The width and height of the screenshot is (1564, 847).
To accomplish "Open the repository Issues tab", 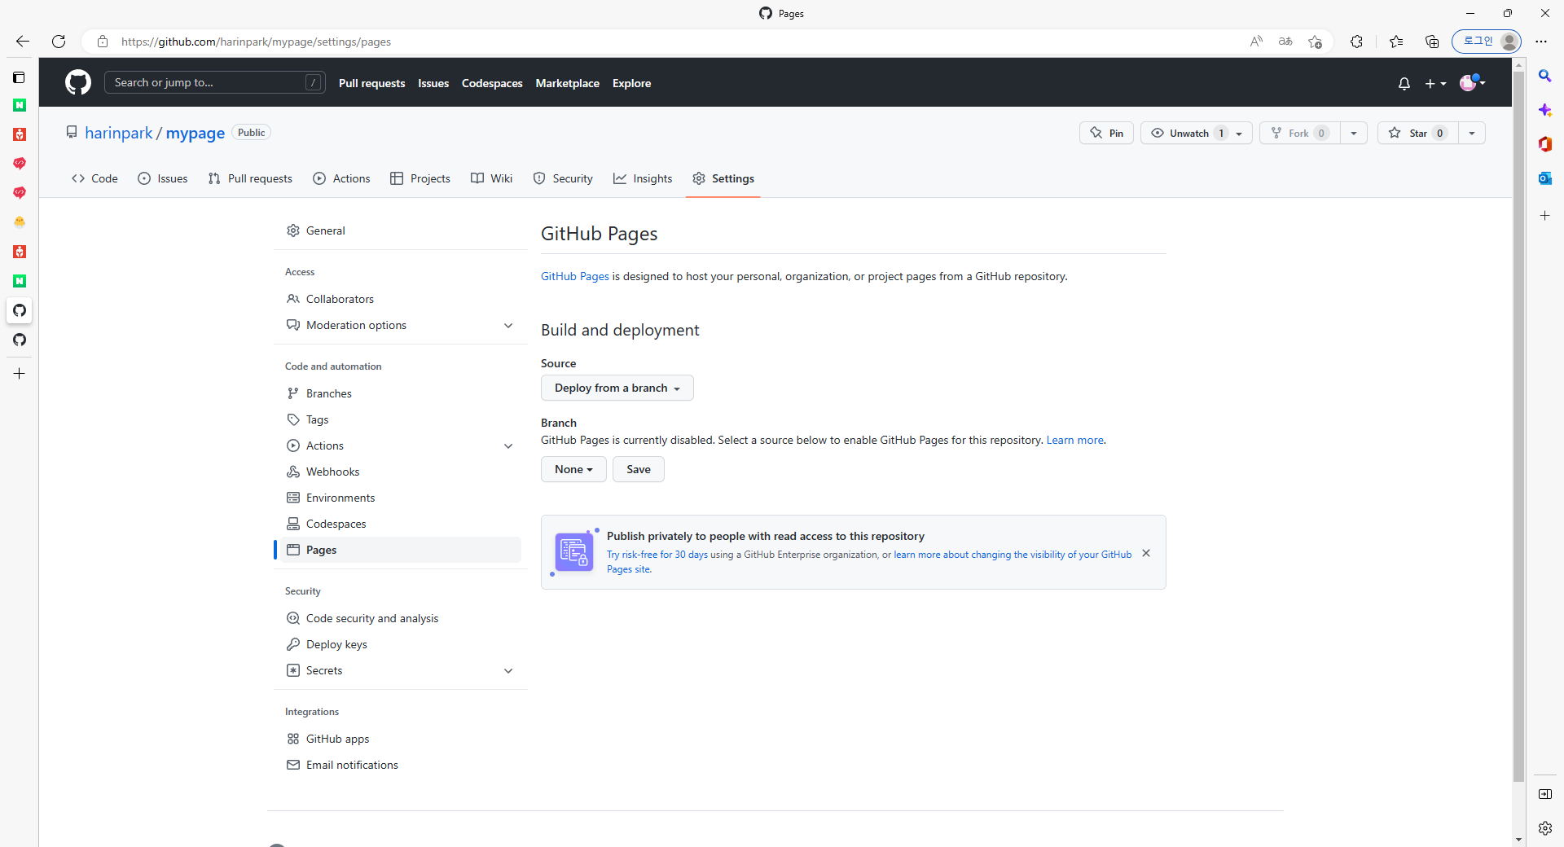I will point(163,178).
